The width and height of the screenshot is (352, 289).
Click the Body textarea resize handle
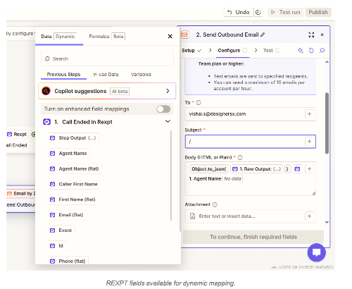point(314,193)
